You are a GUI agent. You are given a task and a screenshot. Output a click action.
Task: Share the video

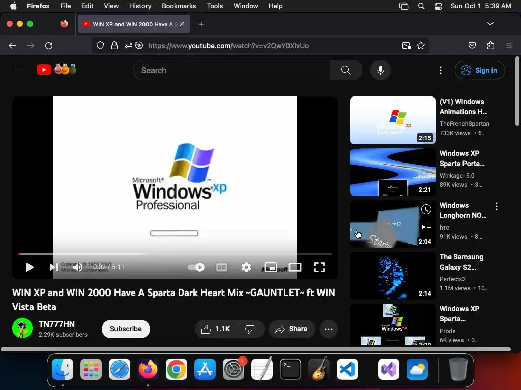(x=292, y=329)
